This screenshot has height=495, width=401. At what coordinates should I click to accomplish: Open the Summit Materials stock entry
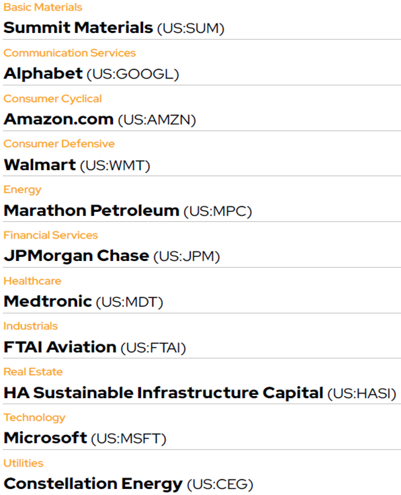tap(78, 28)
